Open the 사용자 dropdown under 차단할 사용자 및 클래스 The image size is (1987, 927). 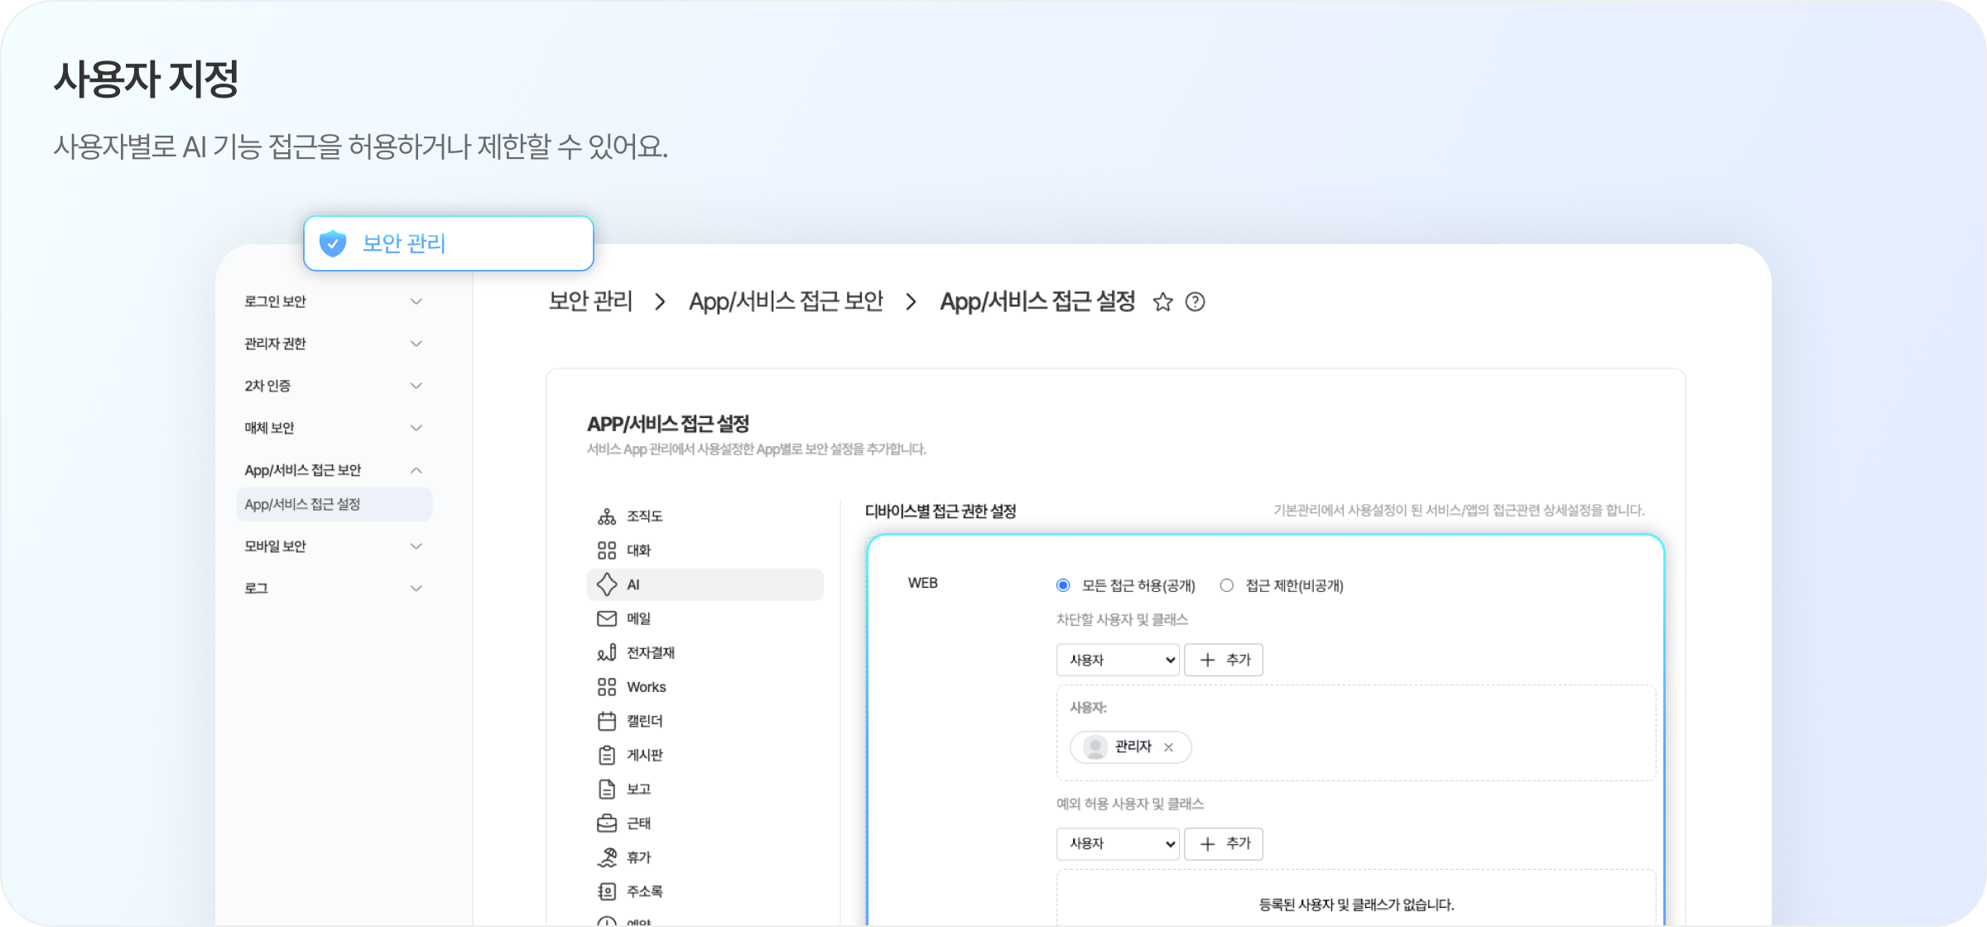point(1118,660)
